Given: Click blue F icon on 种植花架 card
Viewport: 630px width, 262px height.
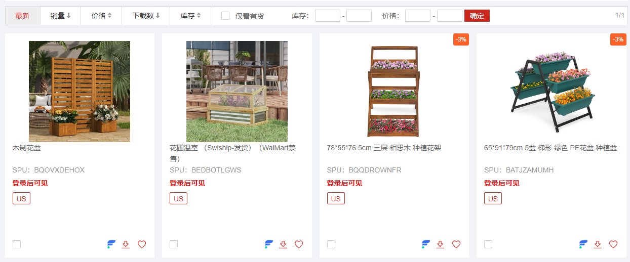Looking at the screenshot, I should (426, 244).
